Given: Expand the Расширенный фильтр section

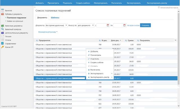Looking at the screenshot, I should point(48,32).
